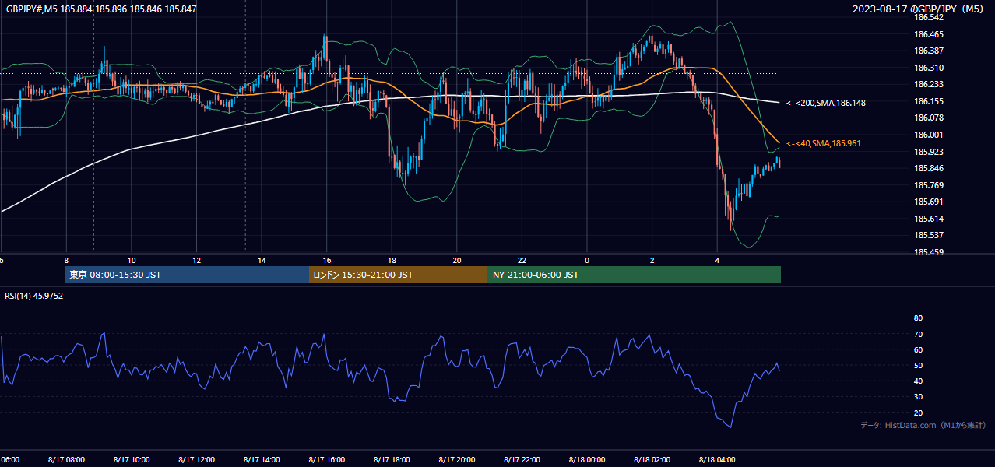
Task: Click the 8/17 14:00 date axis label
Action: click(x=261, y=459)
